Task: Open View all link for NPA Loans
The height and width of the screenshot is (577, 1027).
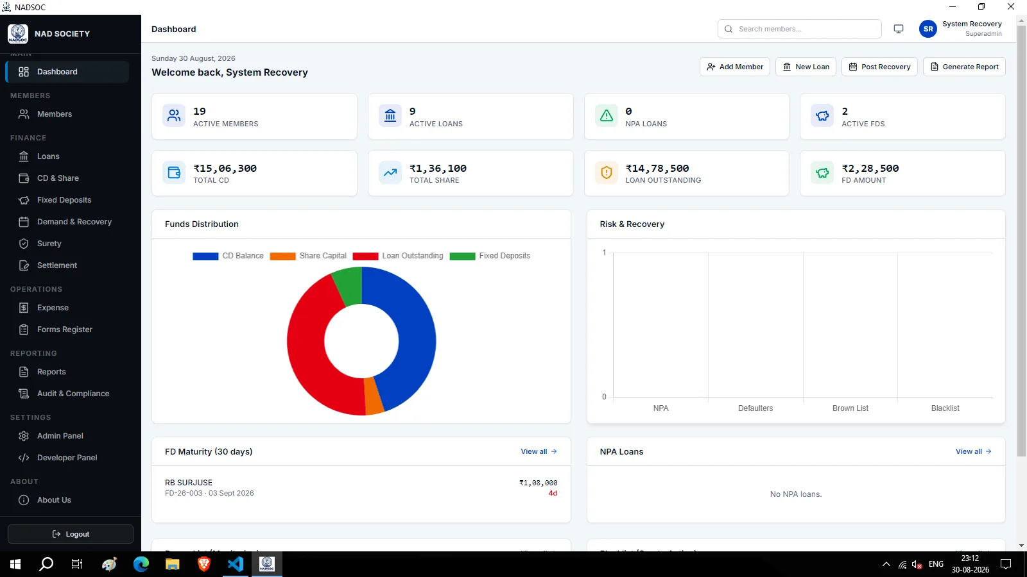Action: pyautogui.click(x=973, y=451)
